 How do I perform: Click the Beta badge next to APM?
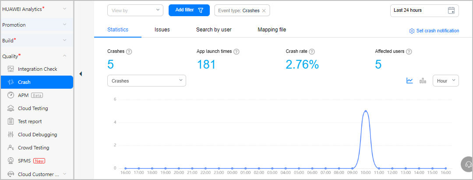(37, 95)
